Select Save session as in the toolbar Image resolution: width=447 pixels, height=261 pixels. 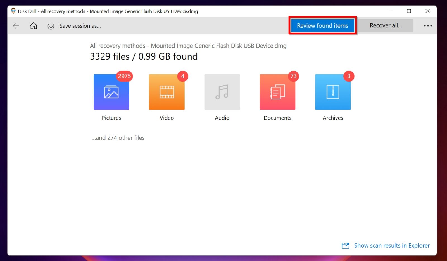click(x=80, y=26)
